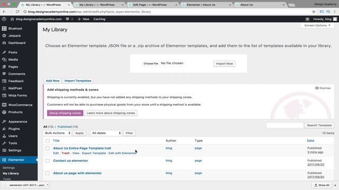Open My Library submenu item
This screenshot has width=339, height=190.
pos(11,174)
